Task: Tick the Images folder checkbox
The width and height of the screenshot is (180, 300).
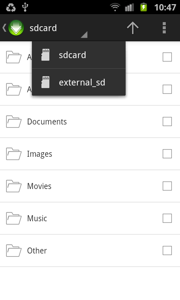Action: 167,154
